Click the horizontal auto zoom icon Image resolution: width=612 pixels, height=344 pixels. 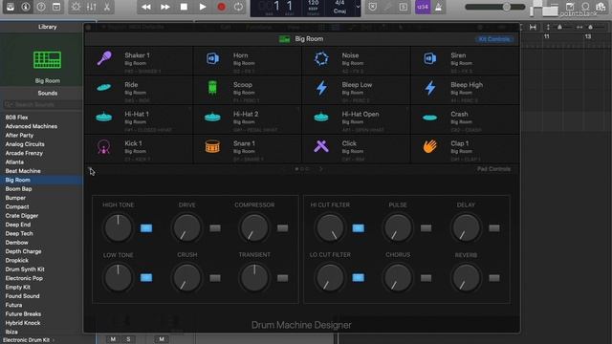(533, 27)
